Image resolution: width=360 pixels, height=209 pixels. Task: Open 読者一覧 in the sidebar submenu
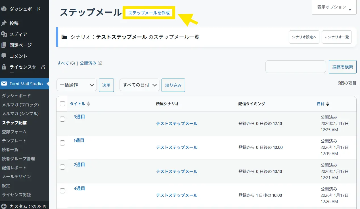click(10, 149)
